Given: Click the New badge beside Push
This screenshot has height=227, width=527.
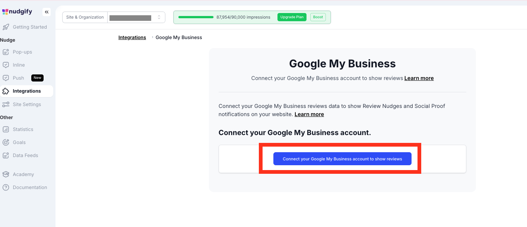Looking at the screenshot, I should coord(37,78).
